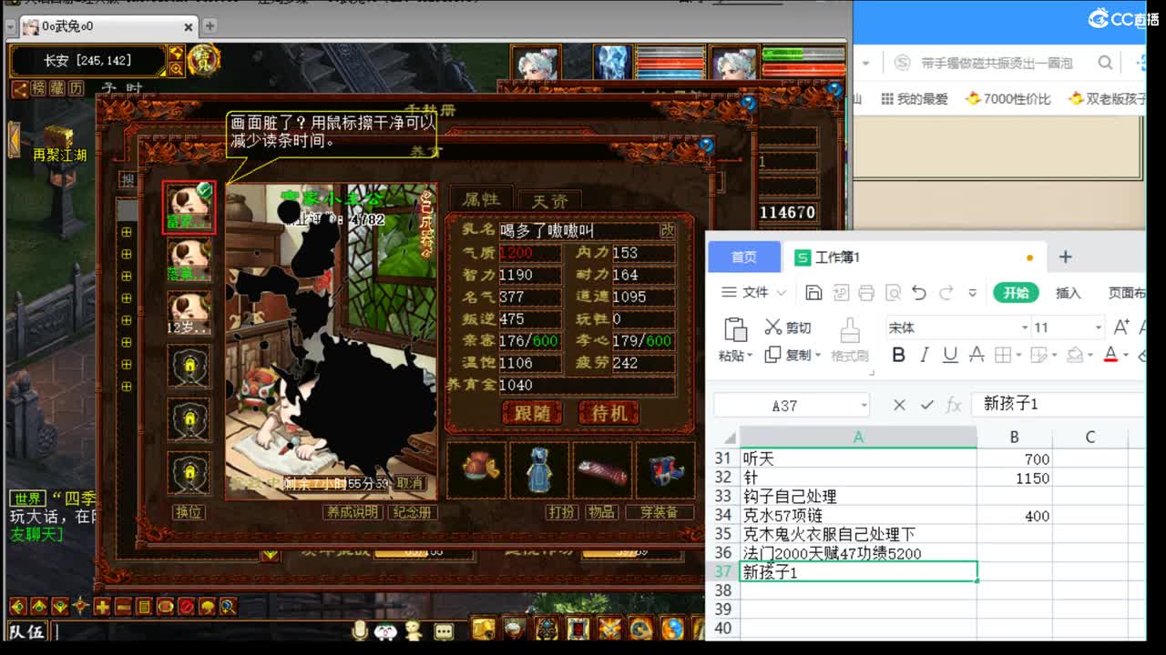Select the third child portrait labeled 12岁
The image size is (1166, 655).
pyautogui.click(x=189, y=312)
